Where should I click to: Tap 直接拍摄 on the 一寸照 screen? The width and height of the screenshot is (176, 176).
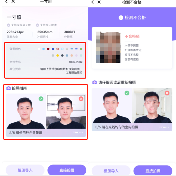click(x=67, y=170)
